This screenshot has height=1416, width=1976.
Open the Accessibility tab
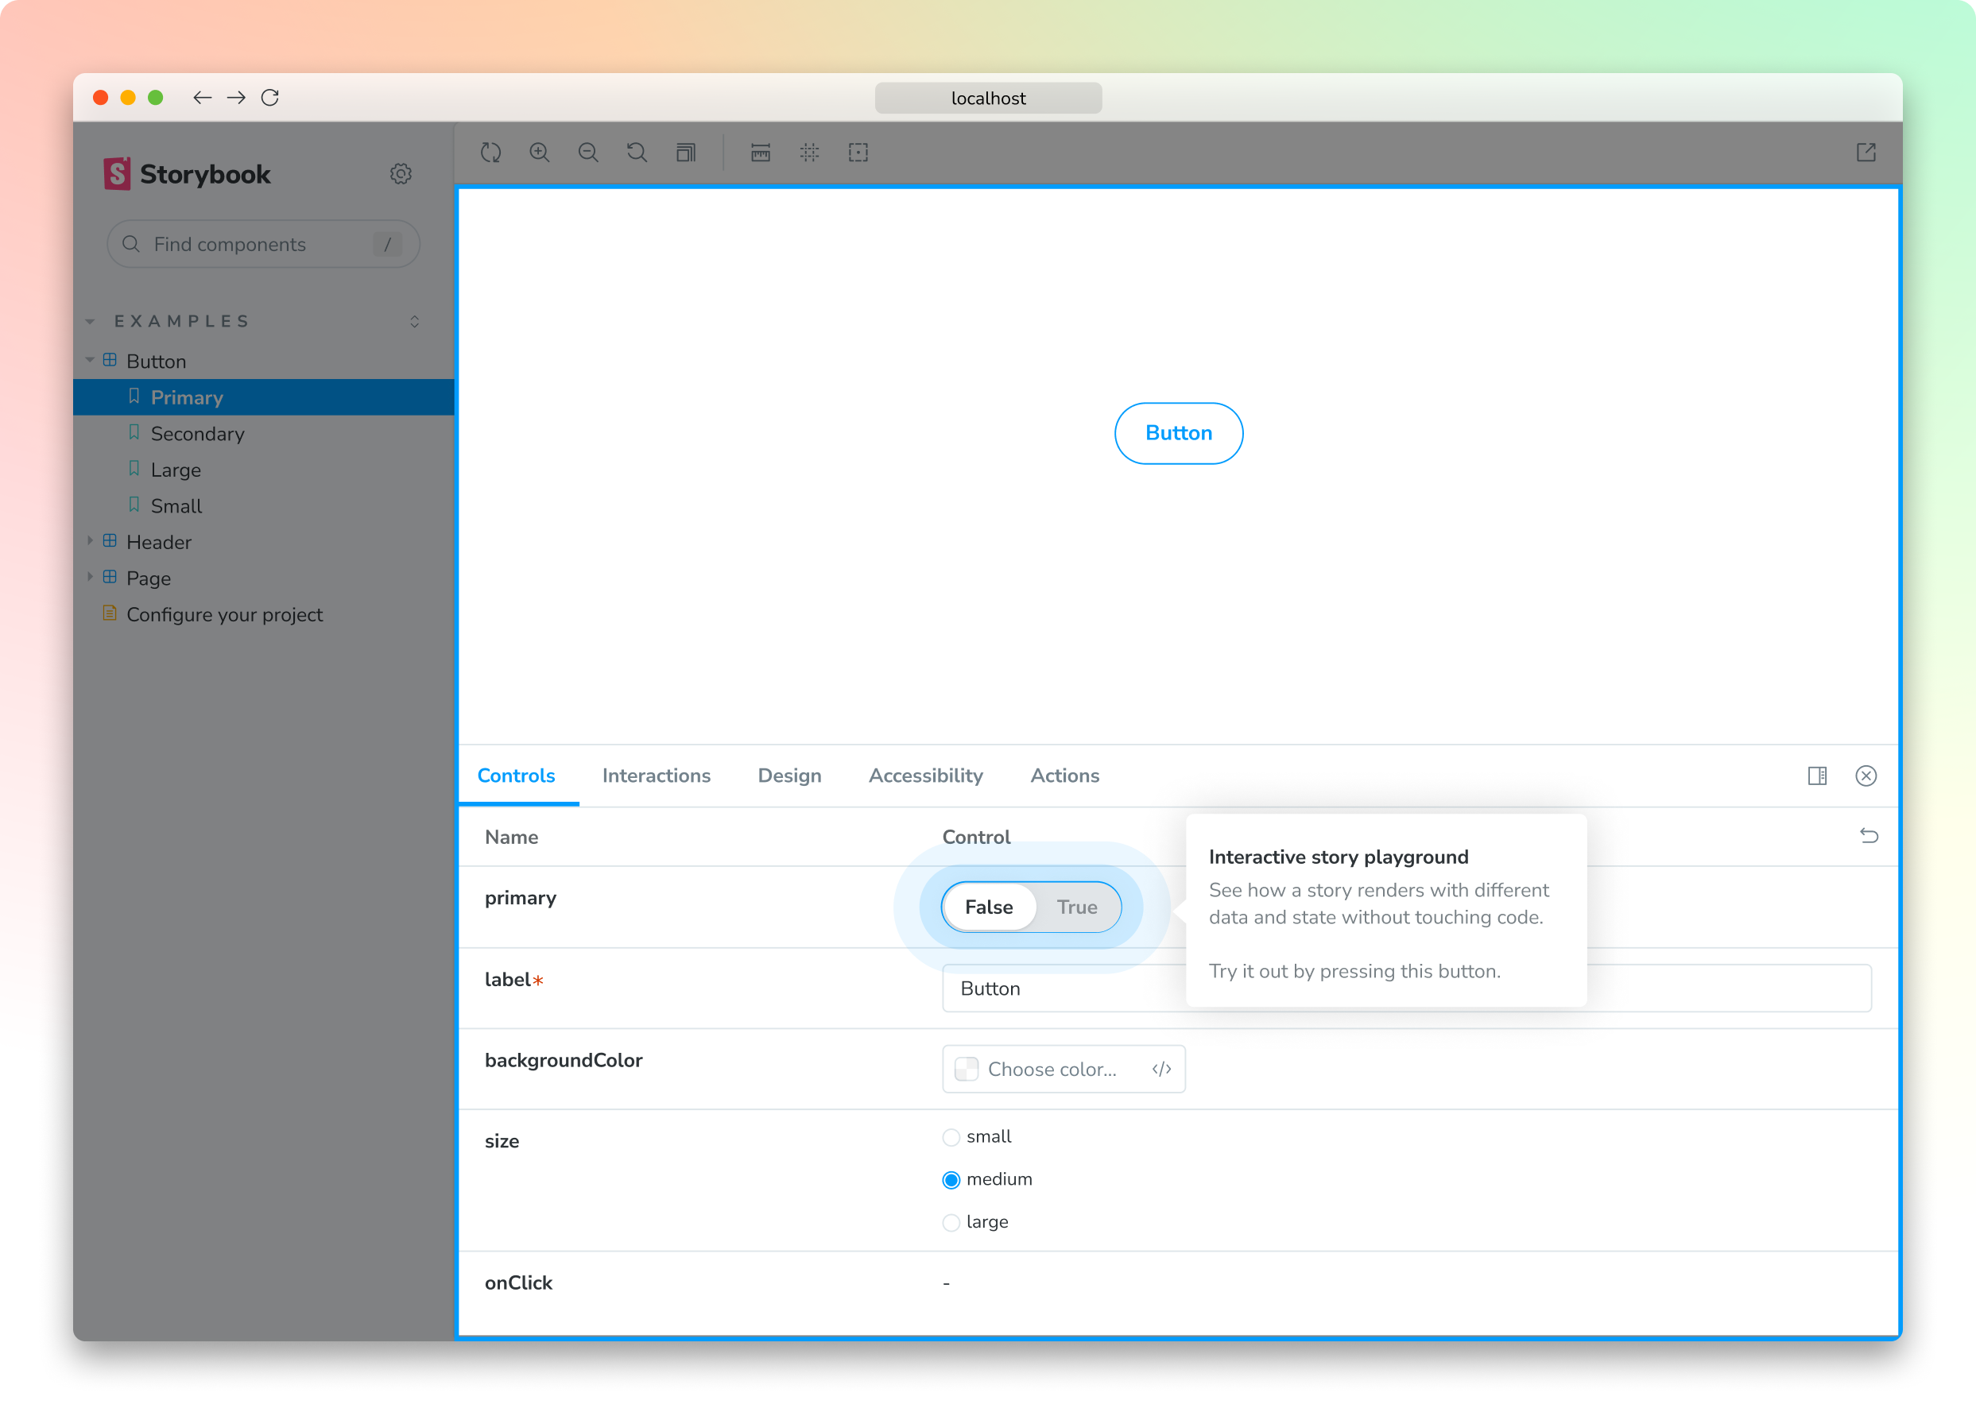[925, 776]
